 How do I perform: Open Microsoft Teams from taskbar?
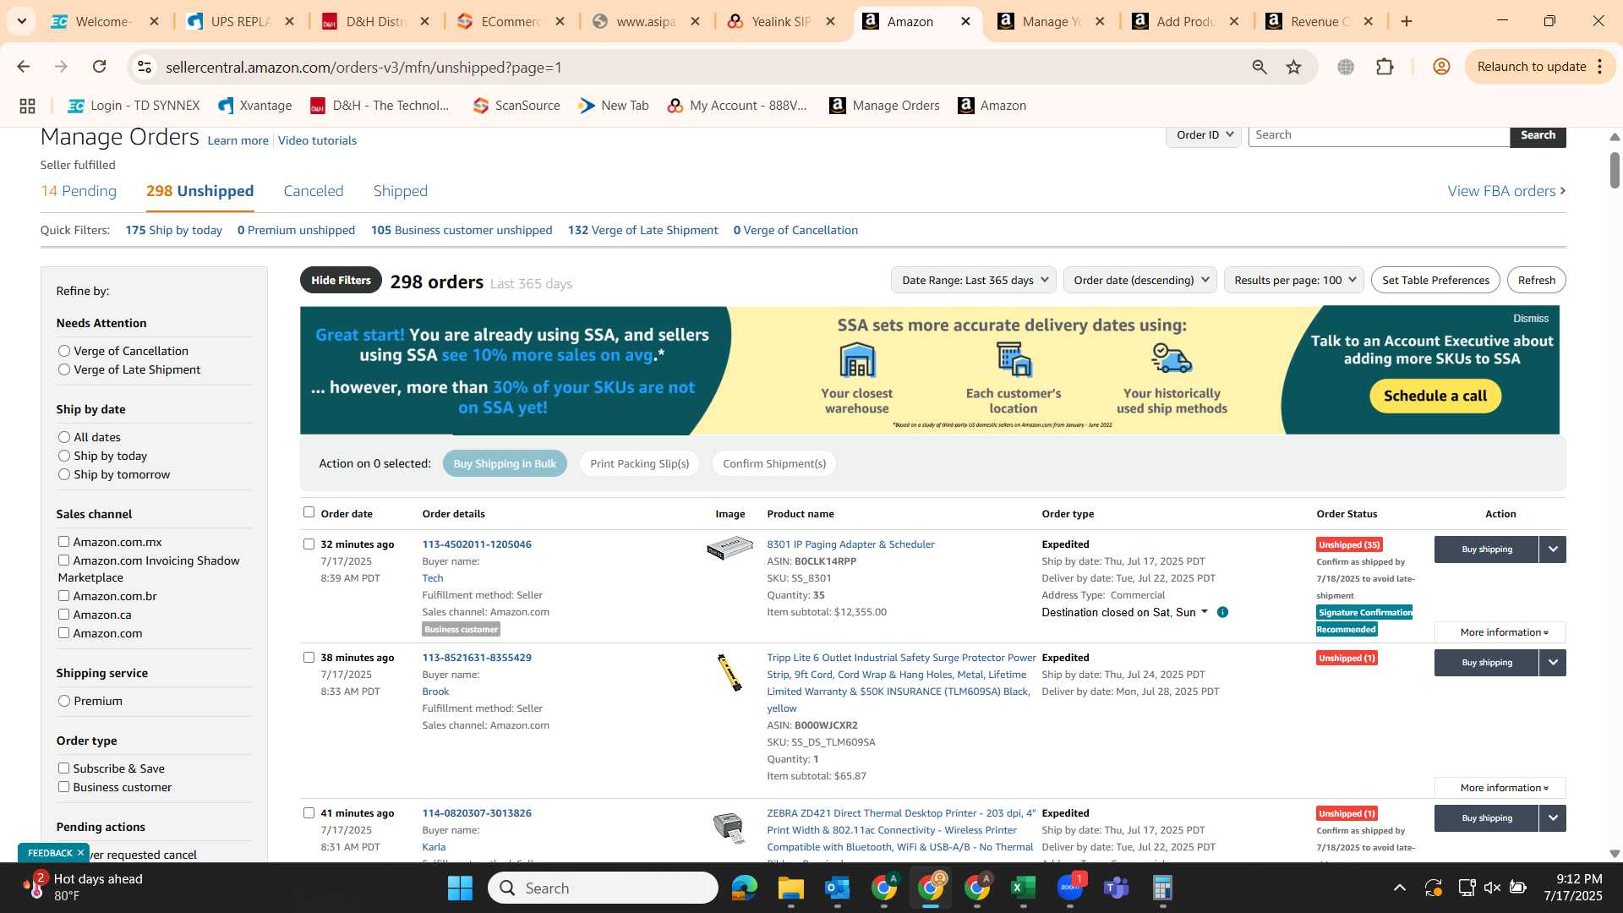[1116, 888]
